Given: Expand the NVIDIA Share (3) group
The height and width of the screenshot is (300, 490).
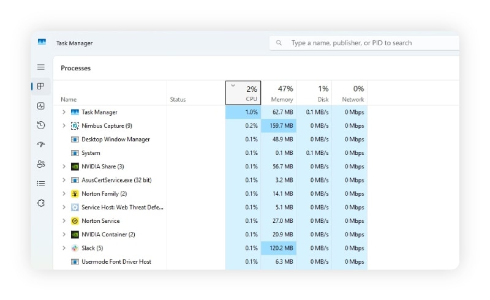Looking at the screenshot, I should coord(64,167).
